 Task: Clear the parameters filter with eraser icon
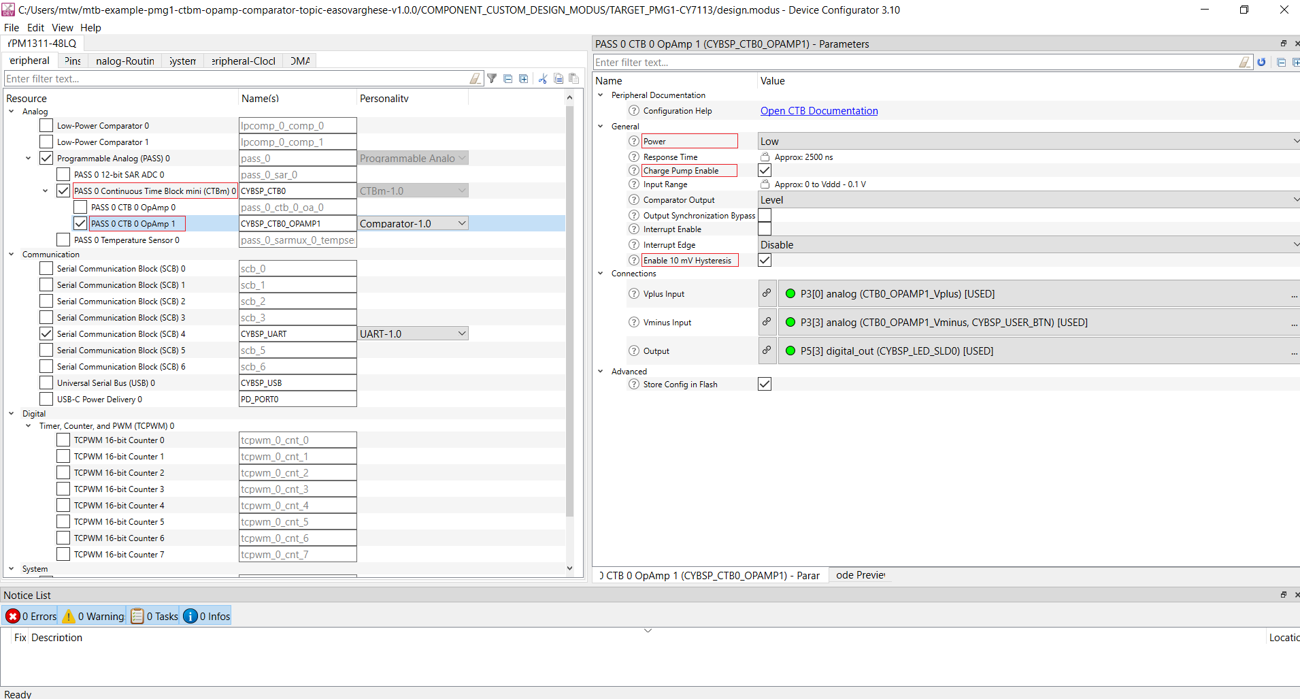pos(1244,63)
